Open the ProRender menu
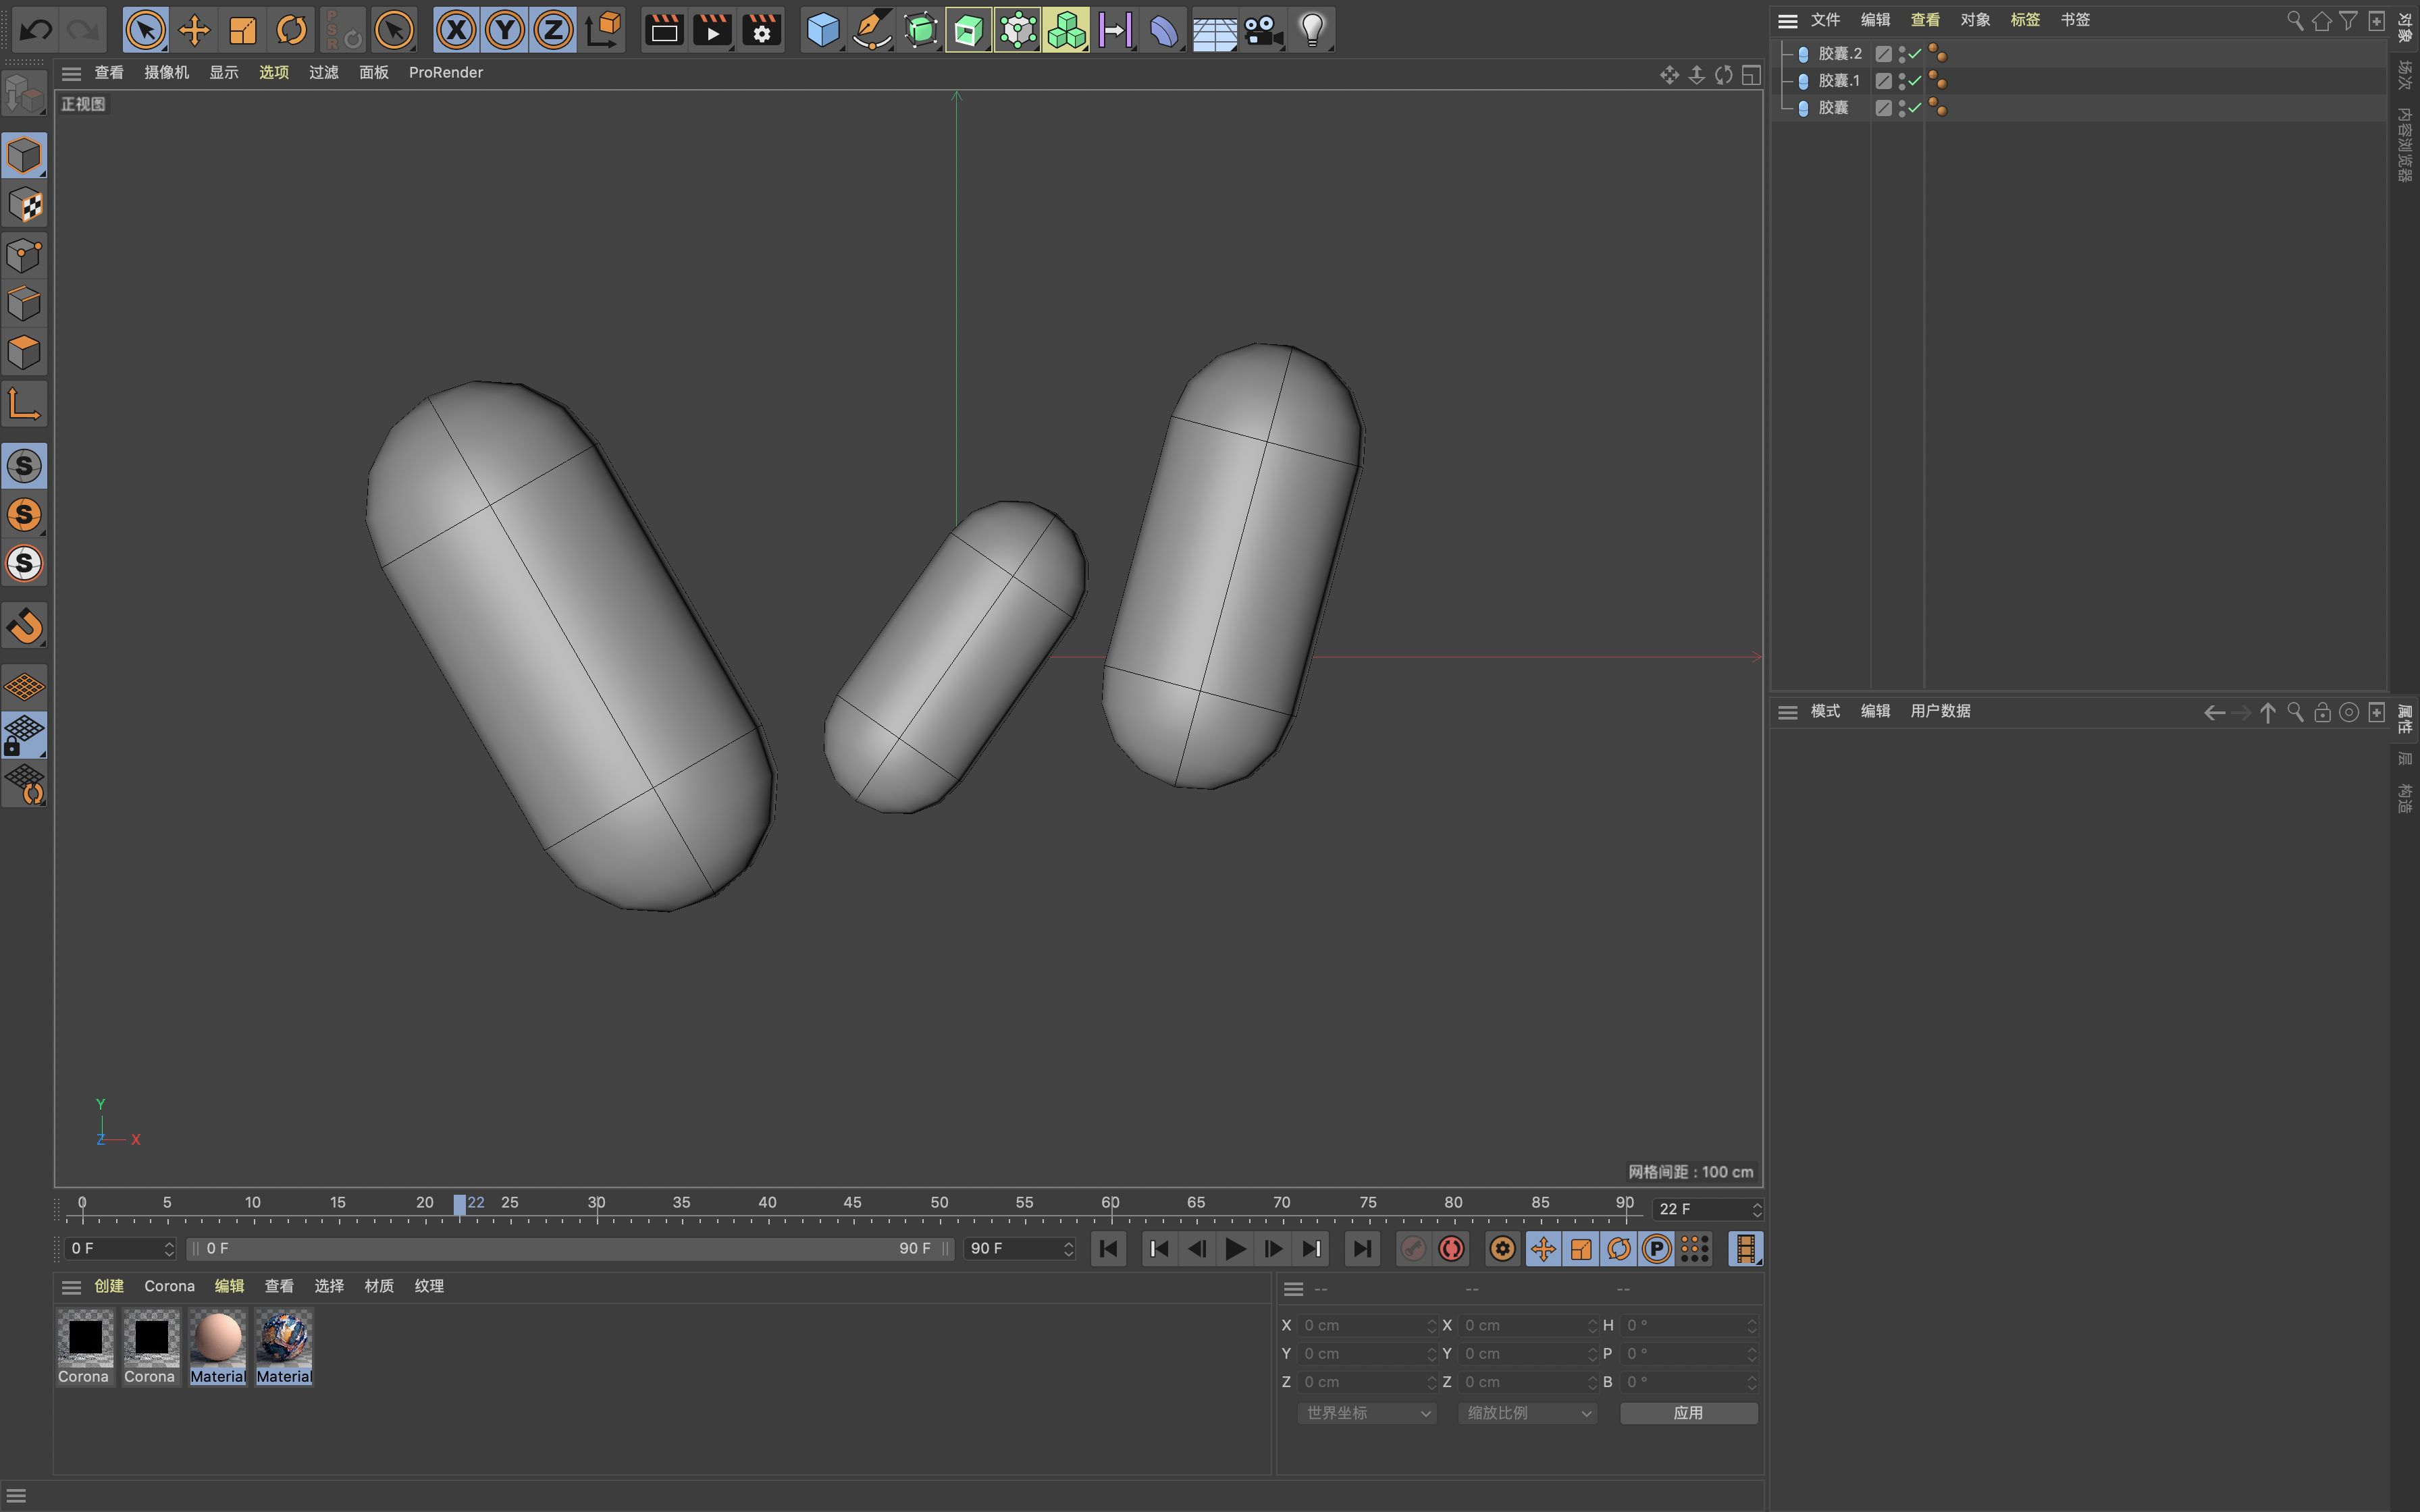Screen dimensions: 2420x1512 [x=446, y=72]
